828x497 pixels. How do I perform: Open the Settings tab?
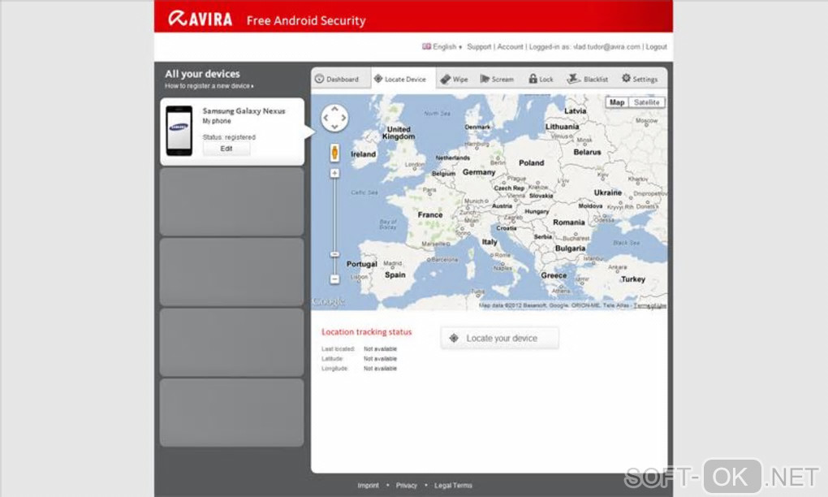tap(640, 80)
